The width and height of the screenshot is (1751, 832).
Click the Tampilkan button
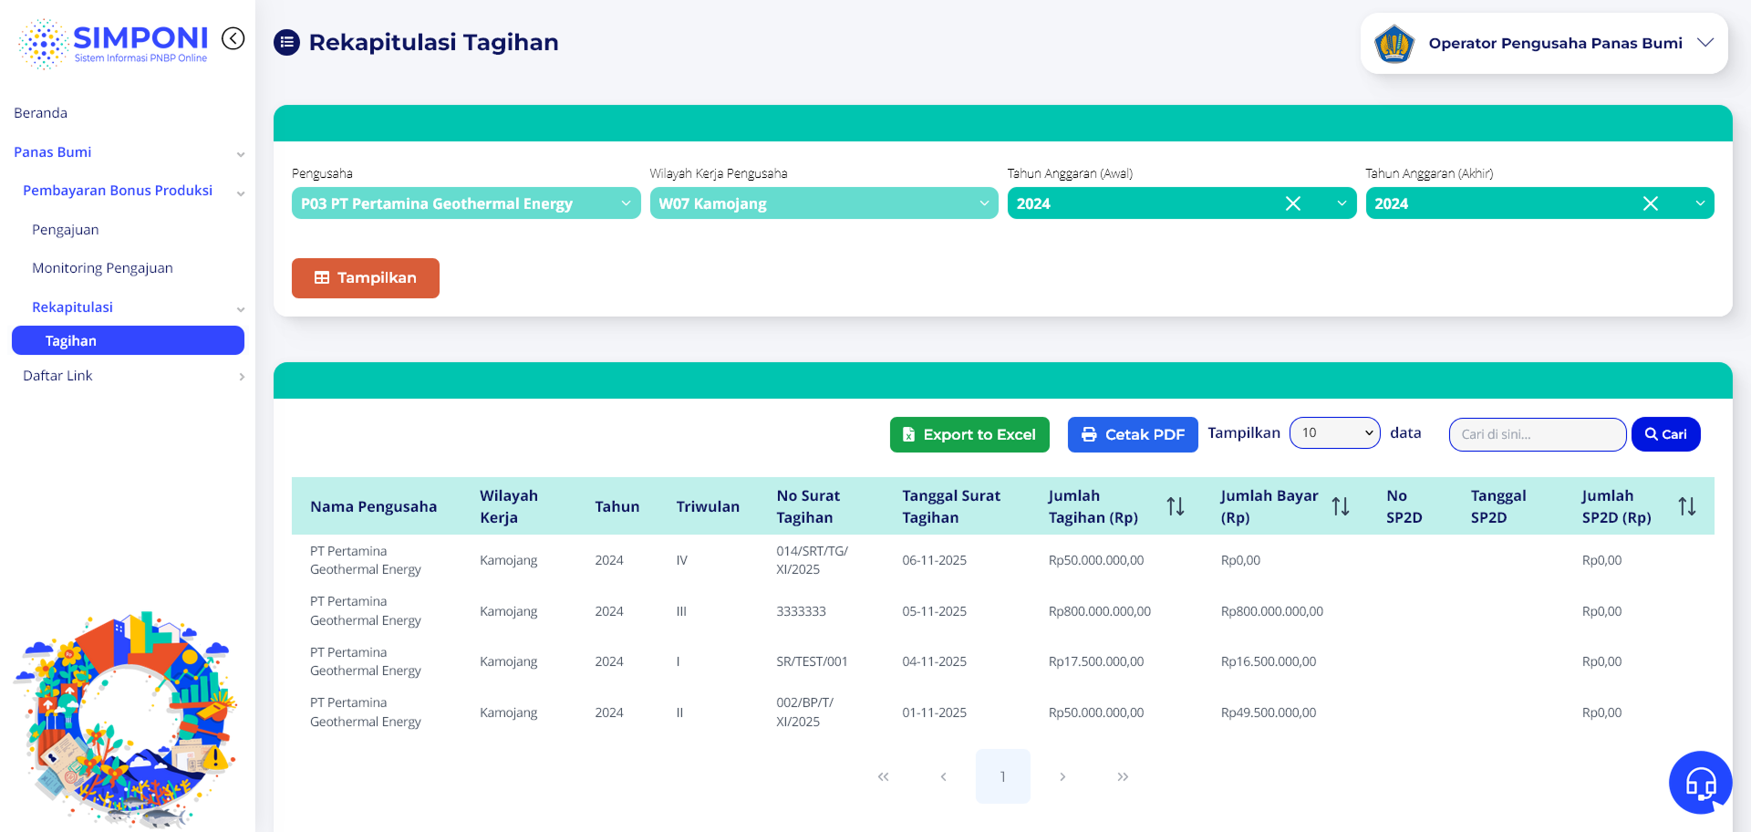coord(366,278)
